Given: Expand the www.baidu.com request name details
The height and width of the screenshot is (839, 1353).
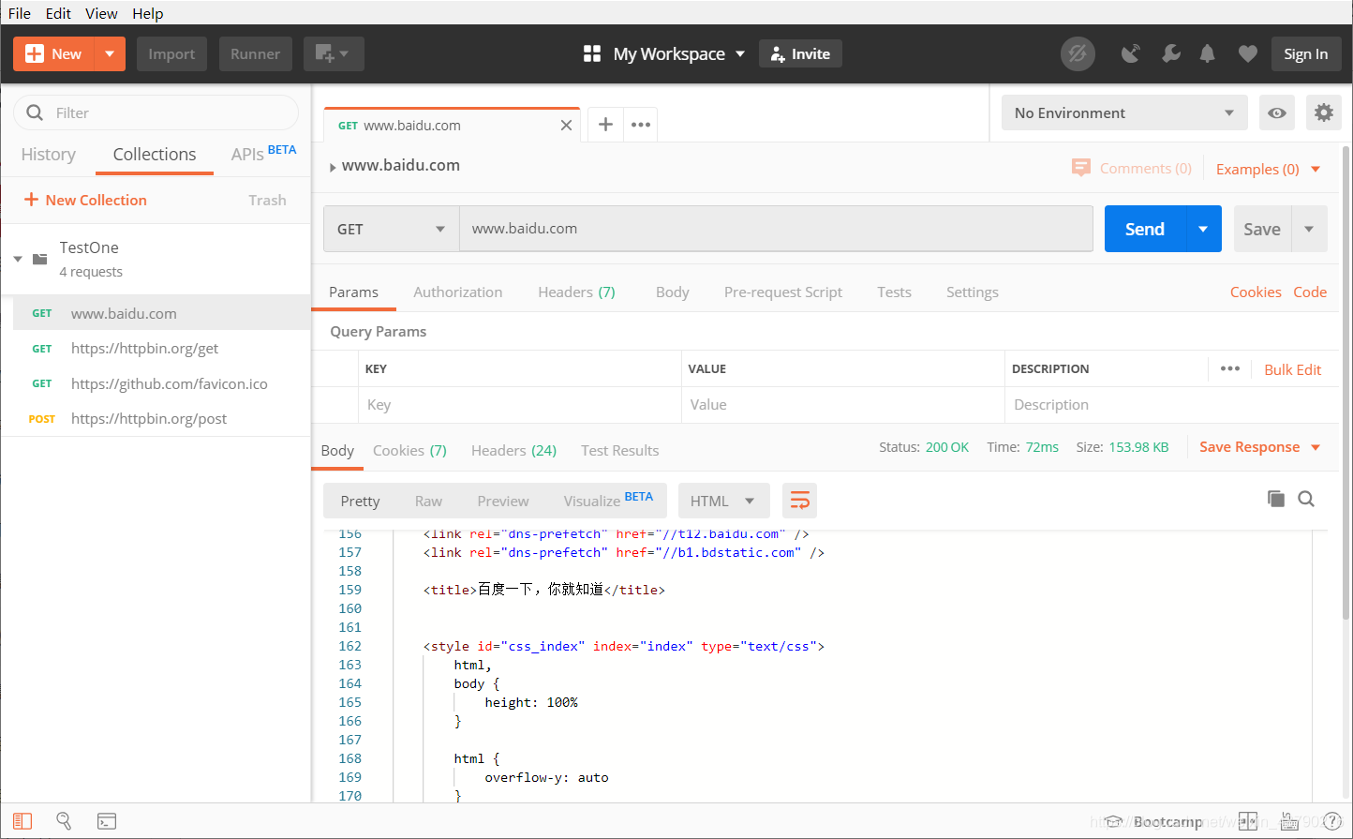Looking at the screenshot, I should pyautogui.click(x=333, y=167).
